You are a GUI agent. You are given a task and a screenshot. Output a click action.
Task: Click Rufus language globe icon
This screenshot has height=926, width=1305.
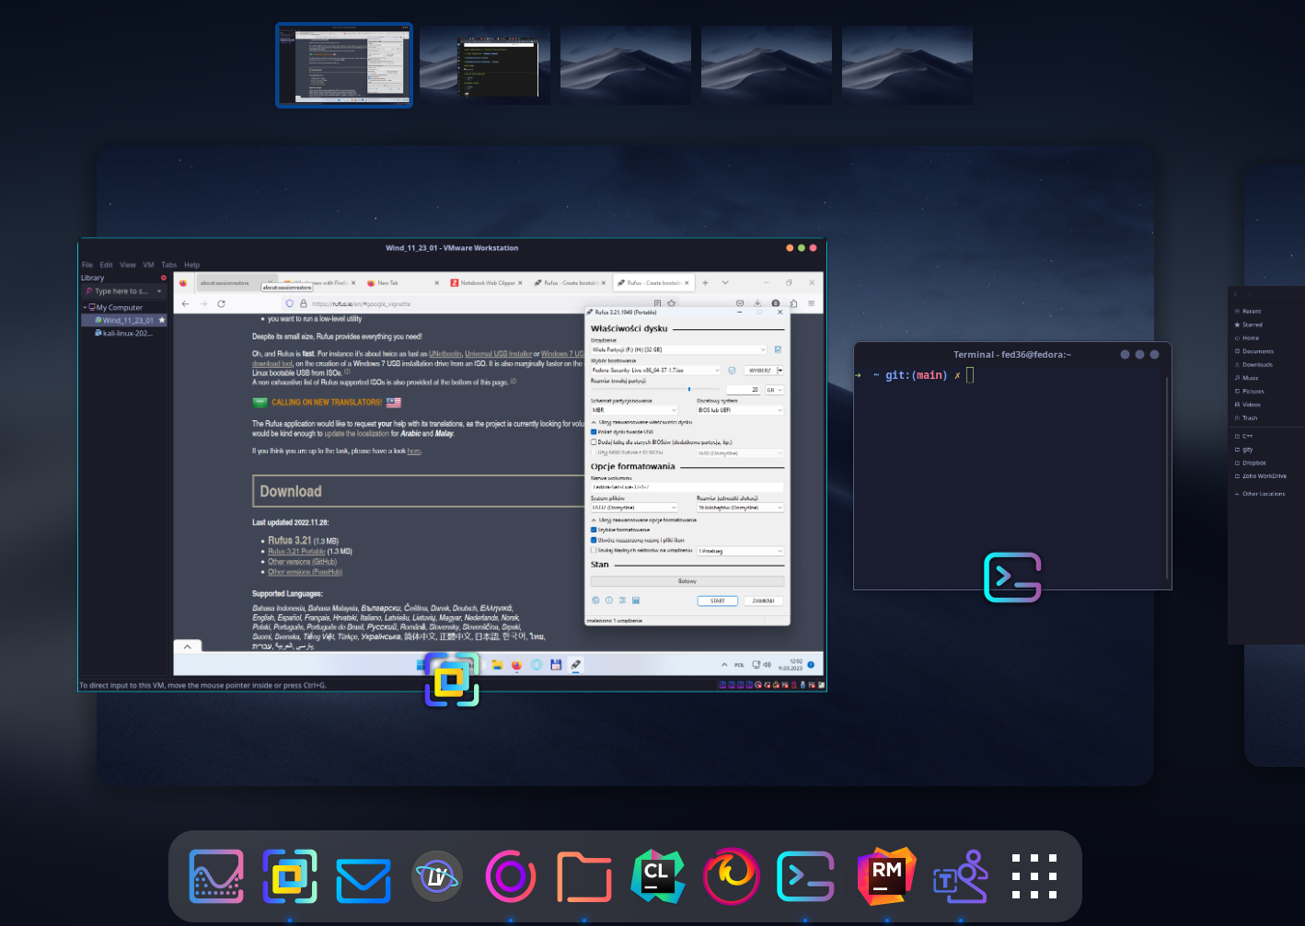(595, 600)
